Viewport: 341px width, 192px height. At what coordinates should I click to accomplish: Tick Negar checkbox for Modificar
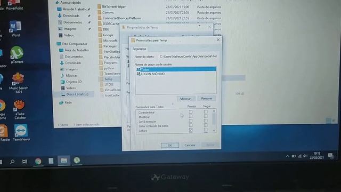[x=206, y=116]
